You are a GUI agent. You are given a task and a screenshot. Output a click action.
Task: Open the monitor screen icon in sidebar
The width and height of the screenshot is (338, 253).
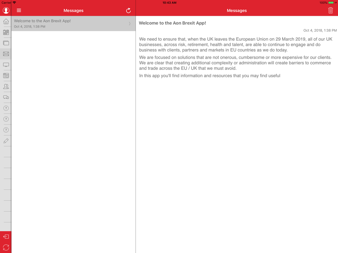click(x=6, y=65)
